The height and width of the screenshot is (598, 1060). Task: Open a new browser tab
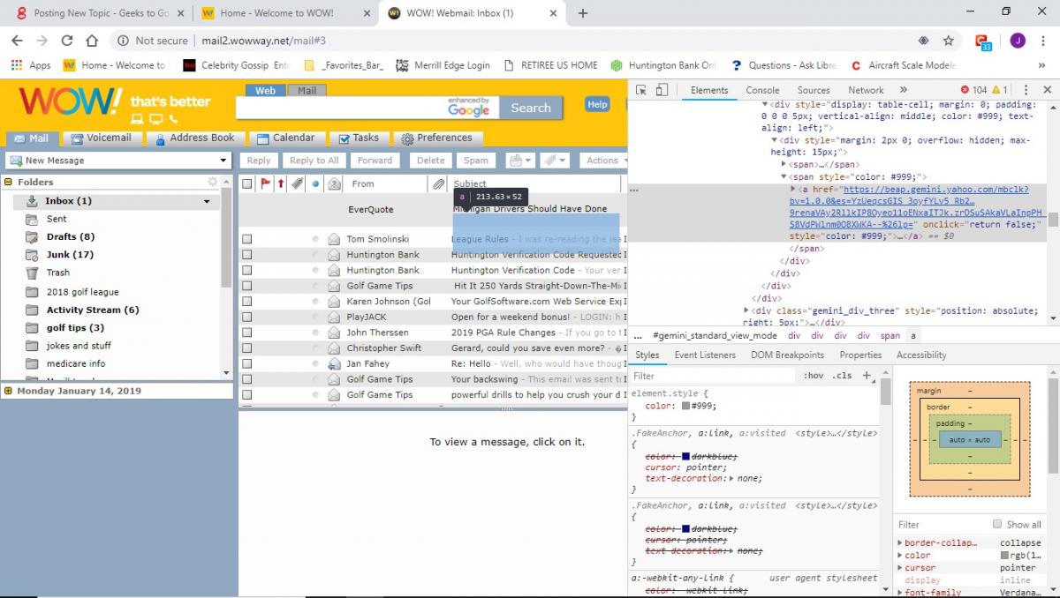[x=583, y=13]
